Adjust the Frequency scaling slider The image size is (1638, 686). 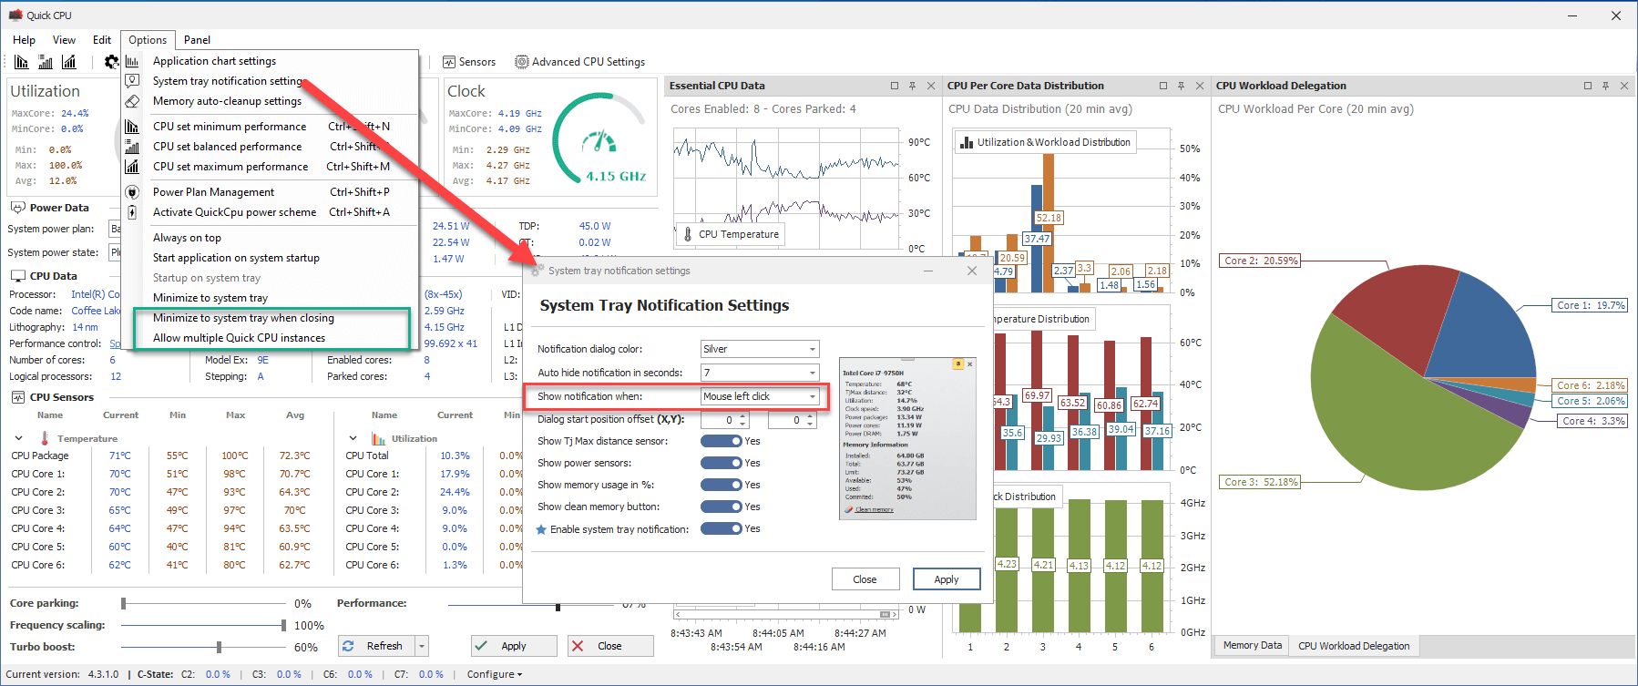(x=283, y=625)
